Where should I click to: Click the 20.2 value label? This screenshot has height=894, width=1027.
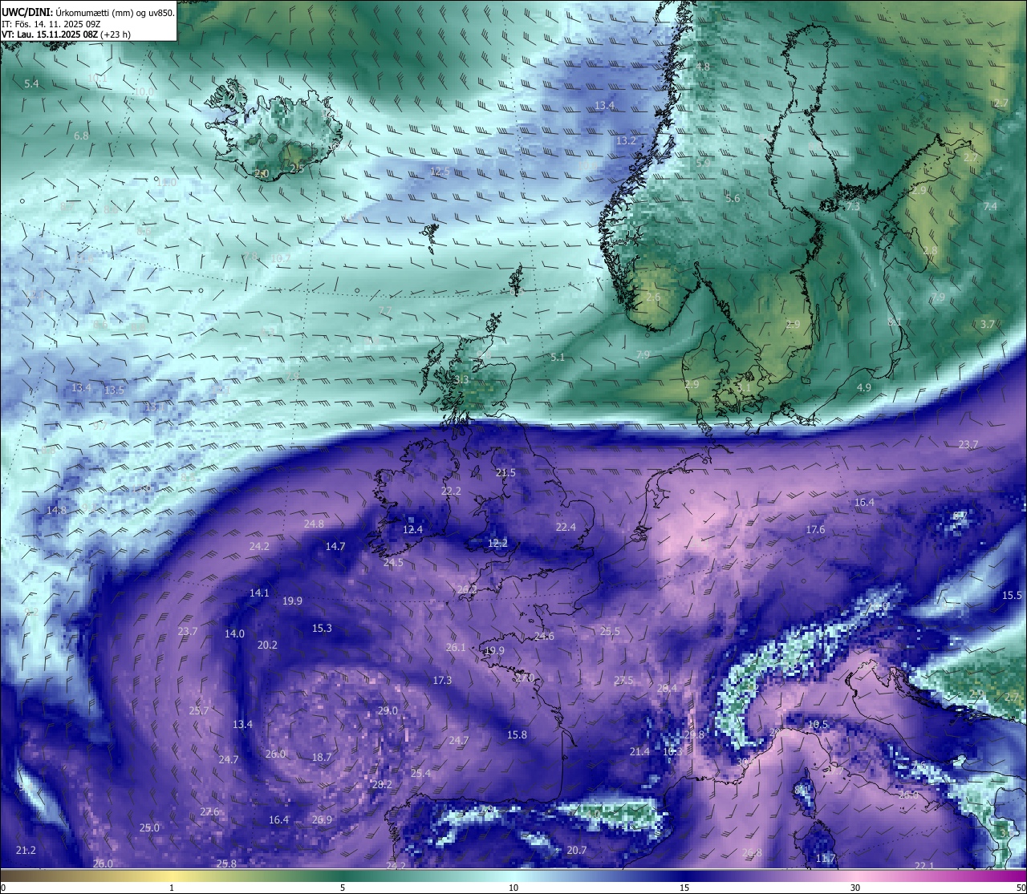coord(267,645)
